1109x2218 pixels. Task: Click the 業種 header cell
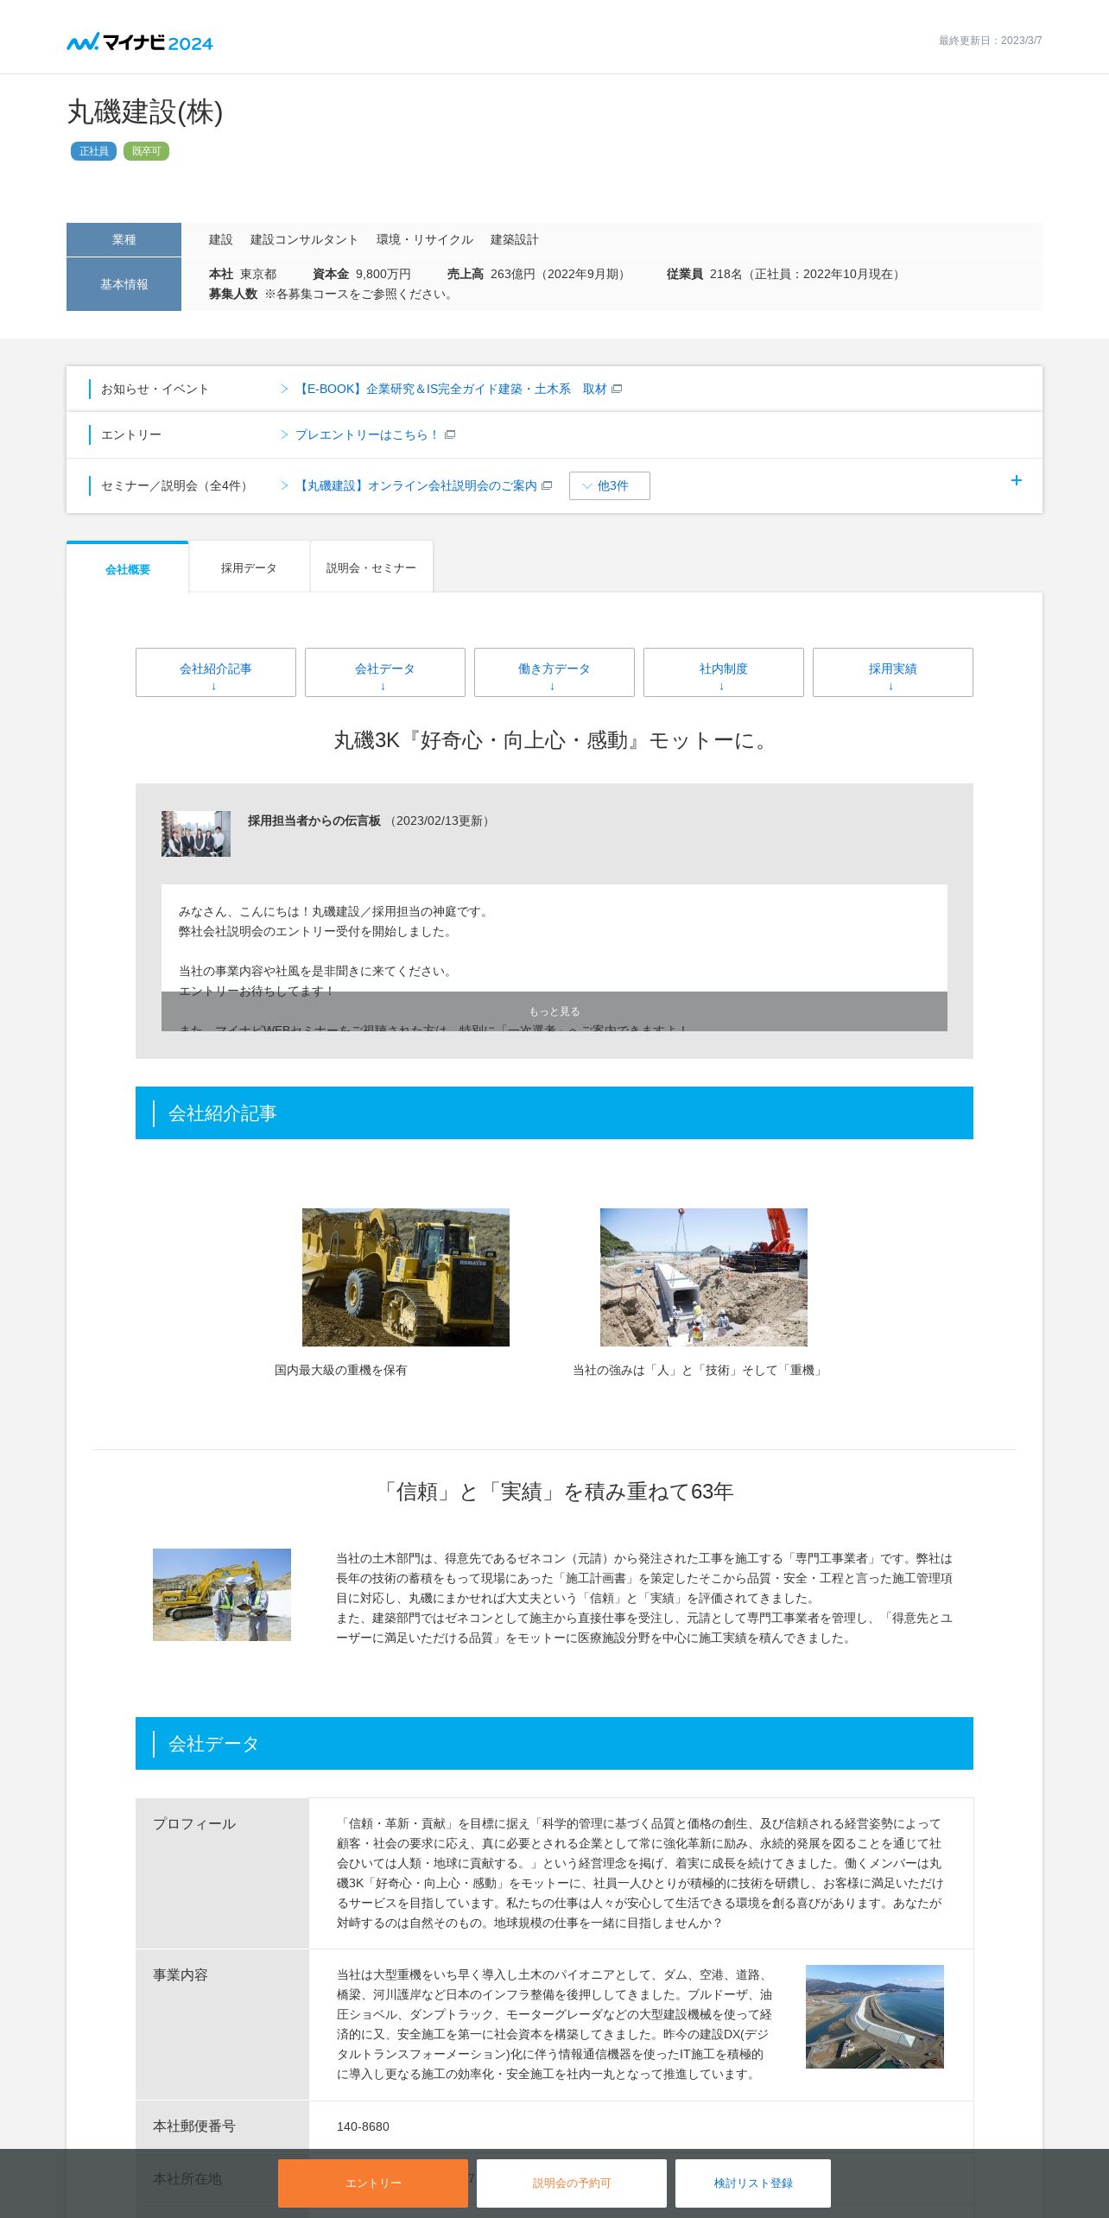click(124, 239)
